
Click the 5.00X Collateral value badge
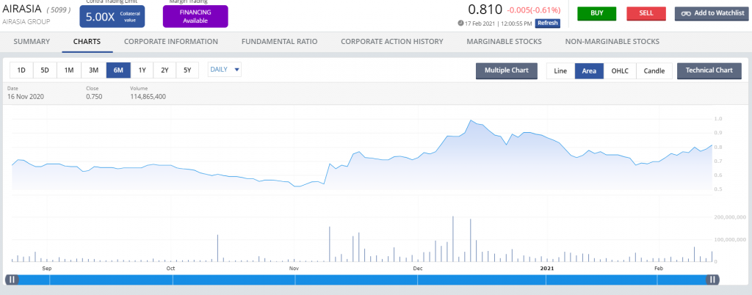[112, 16]
